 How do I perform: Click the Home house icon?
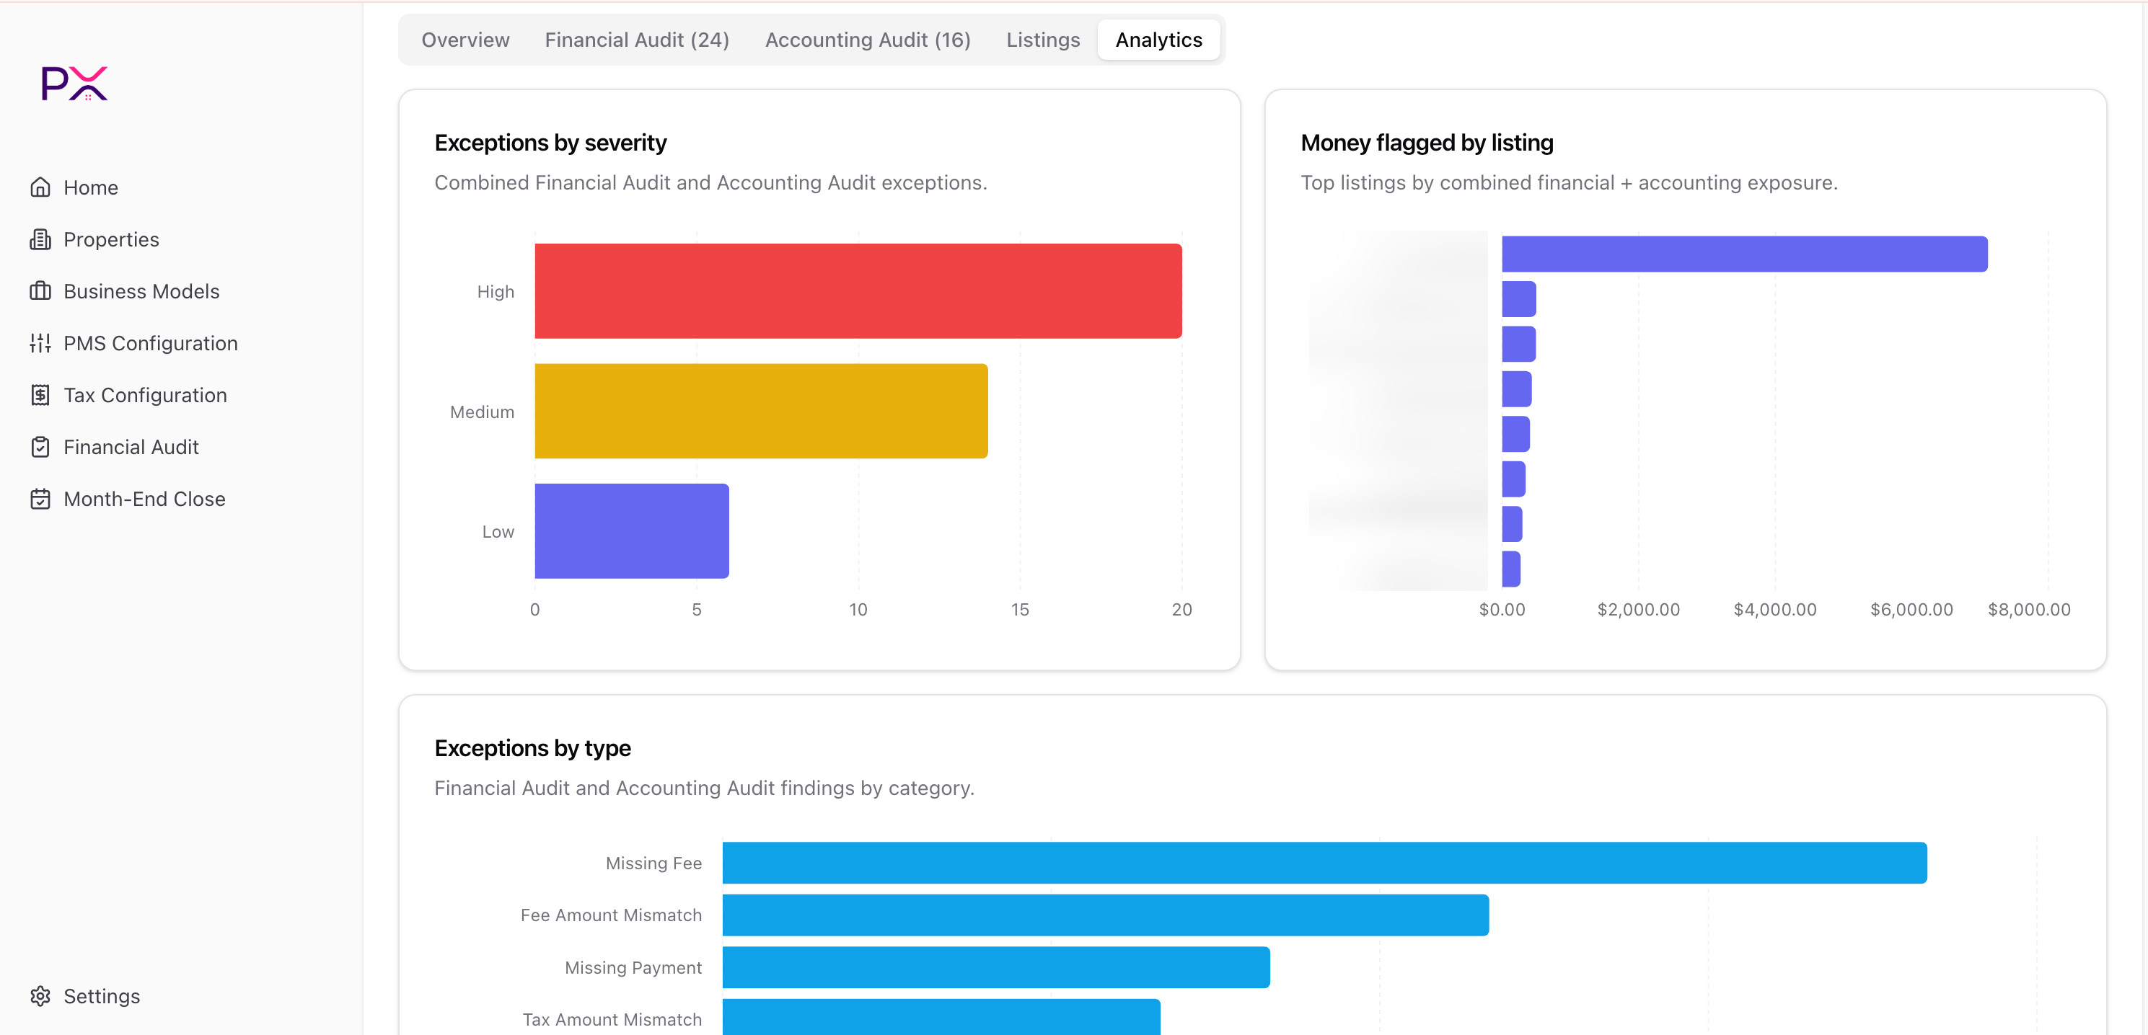[40, 187]
